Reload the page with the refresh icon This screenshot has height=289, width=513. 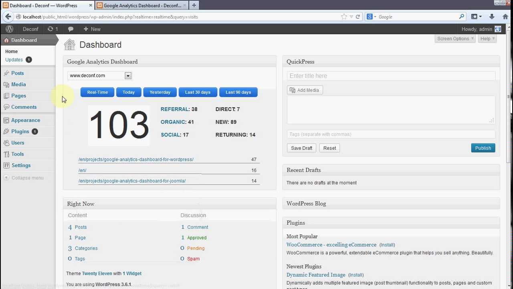click(x=358, y=16)
